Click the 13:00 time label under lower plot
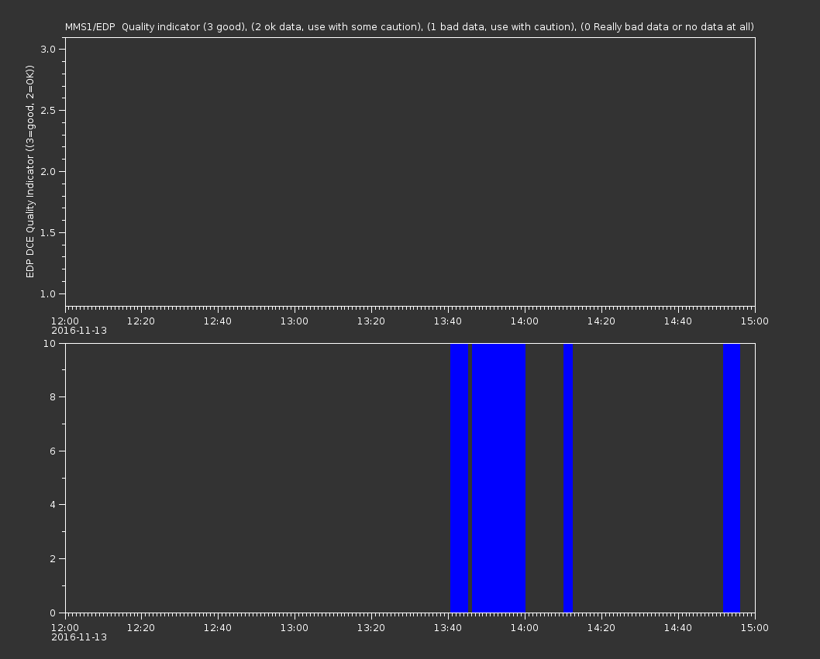This screenshot has height=659, width=820. pos(295,628)
